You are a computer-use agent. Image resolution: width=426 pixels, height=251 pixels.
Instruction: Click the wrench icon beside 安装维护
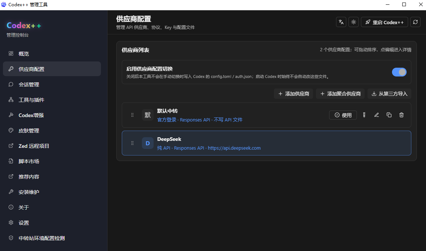click(11, 192)
